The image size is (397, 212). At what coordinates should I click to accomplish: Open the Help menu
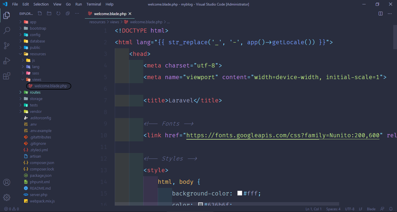(x=110, y=4)
